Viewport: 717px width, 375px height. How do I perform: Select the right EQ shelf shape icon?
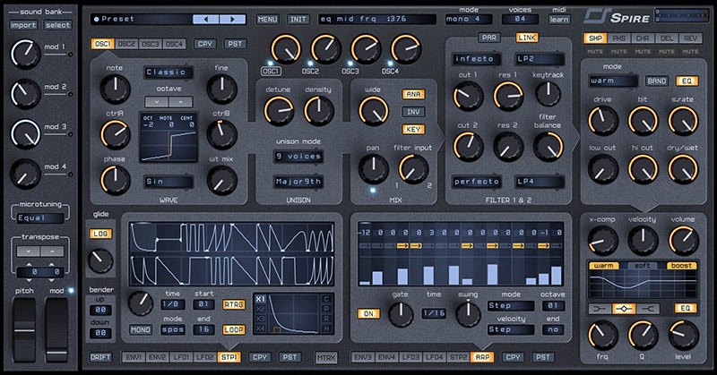tap(647, 310)
